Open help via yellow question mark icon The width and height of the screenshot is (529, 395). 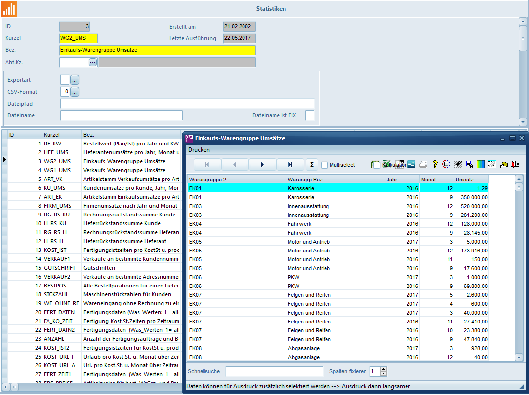(435, 165)
